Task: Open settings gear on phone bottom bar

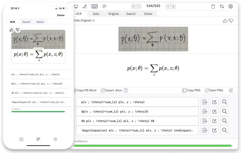Action: coord(55,139)
